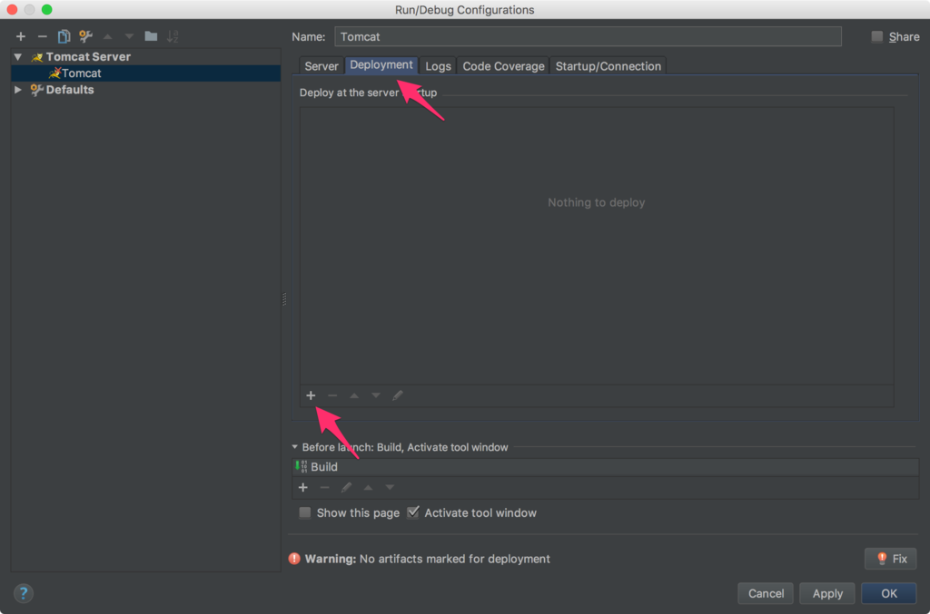Confirm with the OK button
The image size is (930, 614).
tap(889, 593)
